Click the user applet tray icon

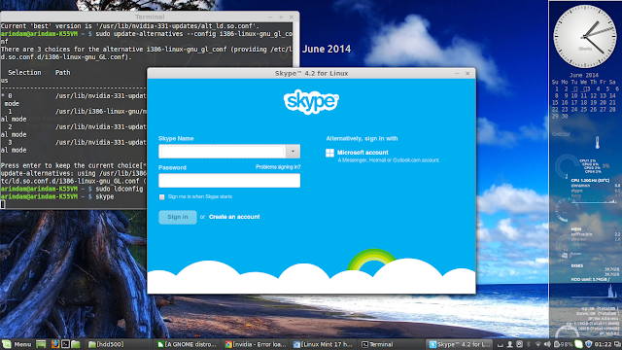tap(509, 344)
